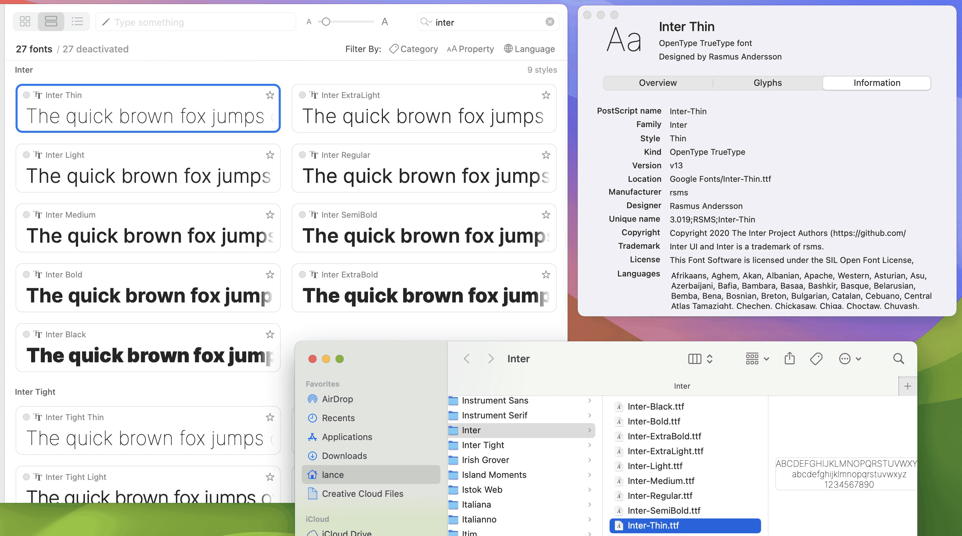The width and height of the screenshot is (962, 536).
Task: Select Inter-Black.ttf file
Action: 685,407
